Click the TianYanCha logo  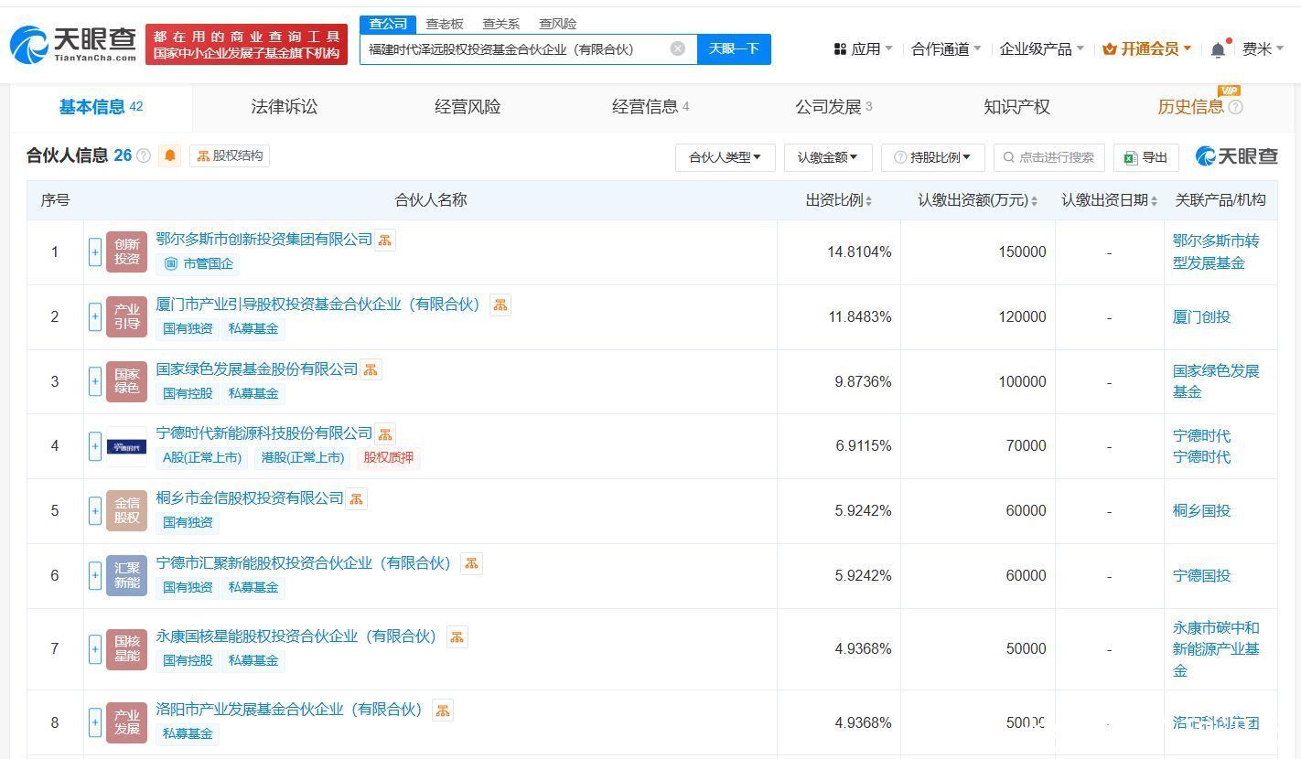[x=73, y=44]
